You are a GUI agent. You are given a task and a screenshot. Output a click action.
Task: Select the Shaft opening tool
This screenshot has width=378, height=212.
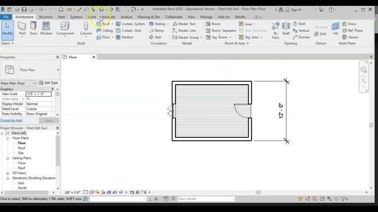coord(286,29)
